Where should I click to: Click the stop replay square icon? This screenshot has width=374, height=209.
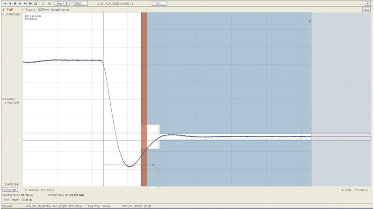click(49, 3)
